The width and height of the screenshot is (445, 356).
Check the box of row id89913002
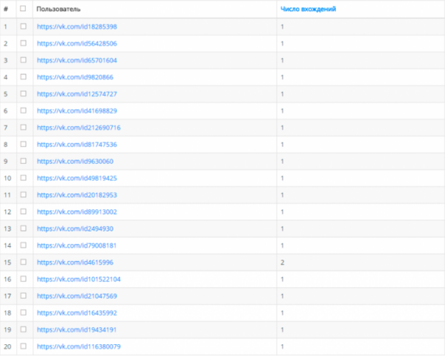click(x=23, y=211)
